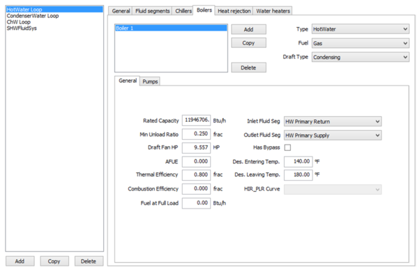Click the Des. Entering Temp. field
This screenshot has height=267, width=420.
tap(298, 161)
